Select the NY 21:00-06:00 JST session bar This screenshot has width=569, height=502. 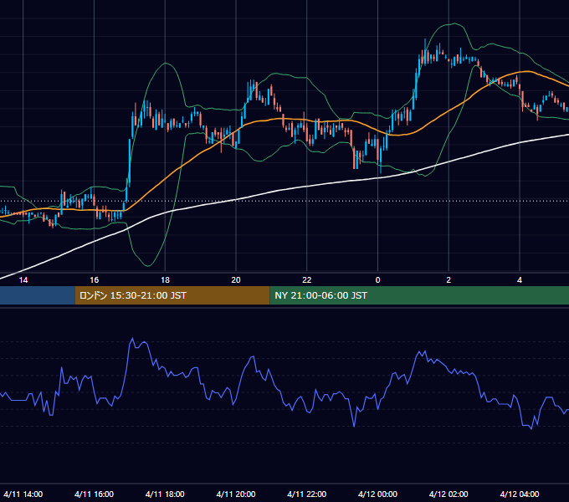419,295
